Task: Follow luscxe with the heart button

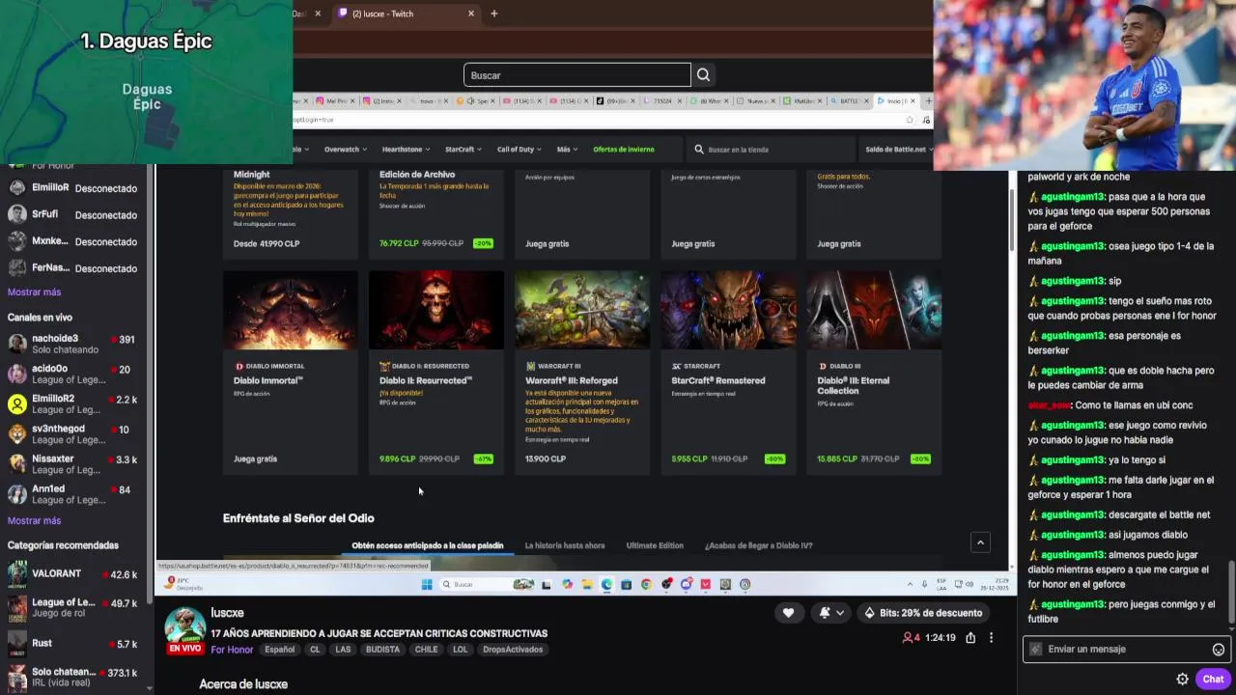Action: [788, 613]
